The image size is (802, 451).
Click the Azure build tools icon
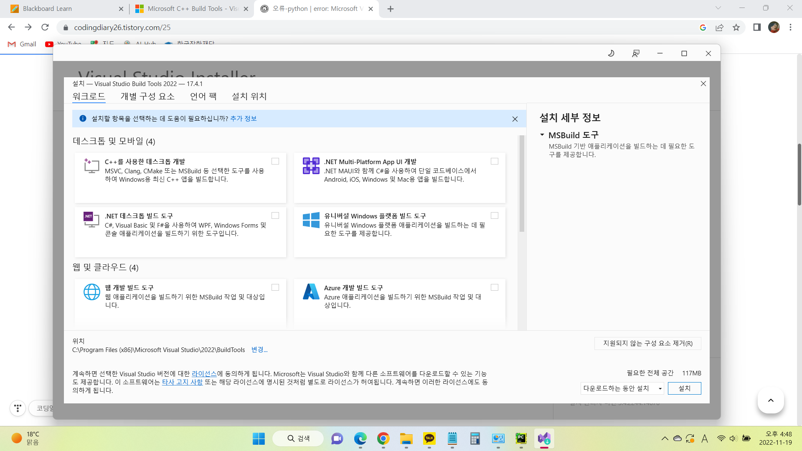(x=311, y=291)
